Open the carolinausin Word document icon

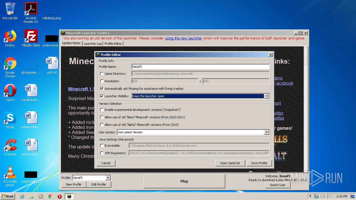point(31,93)
